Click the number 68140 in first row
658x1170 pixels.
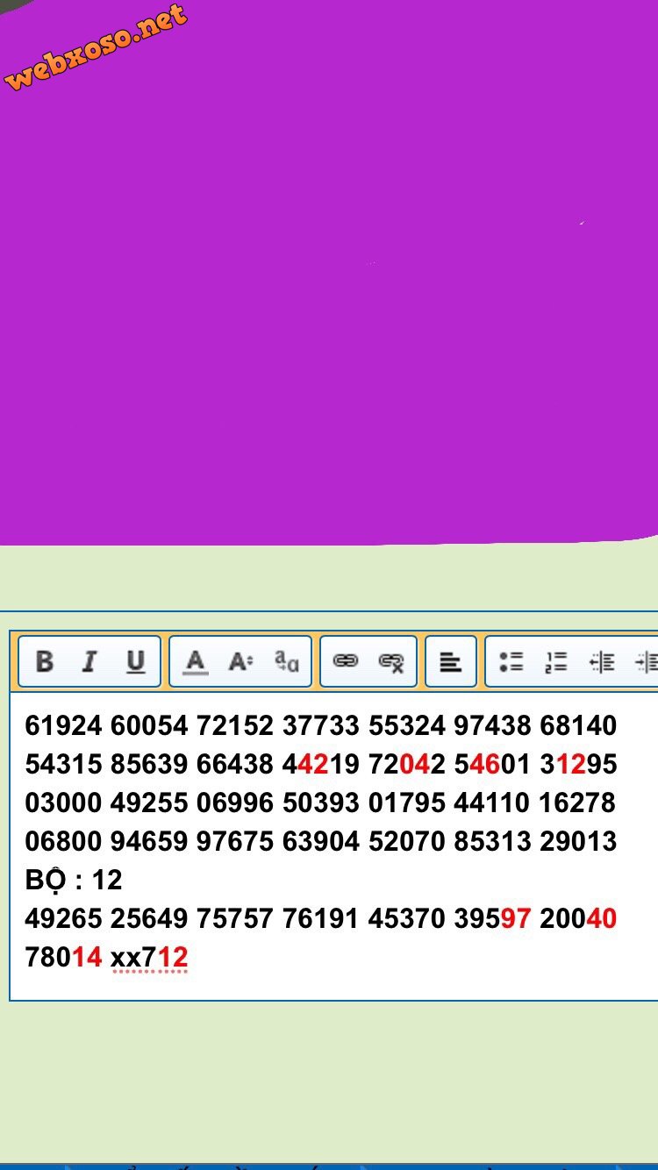[x=578, y=725]
